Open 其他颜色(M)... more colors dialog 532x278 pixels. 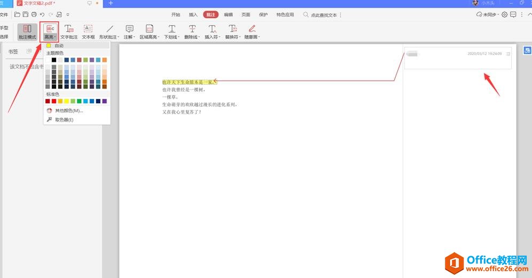tap(68, 111)
